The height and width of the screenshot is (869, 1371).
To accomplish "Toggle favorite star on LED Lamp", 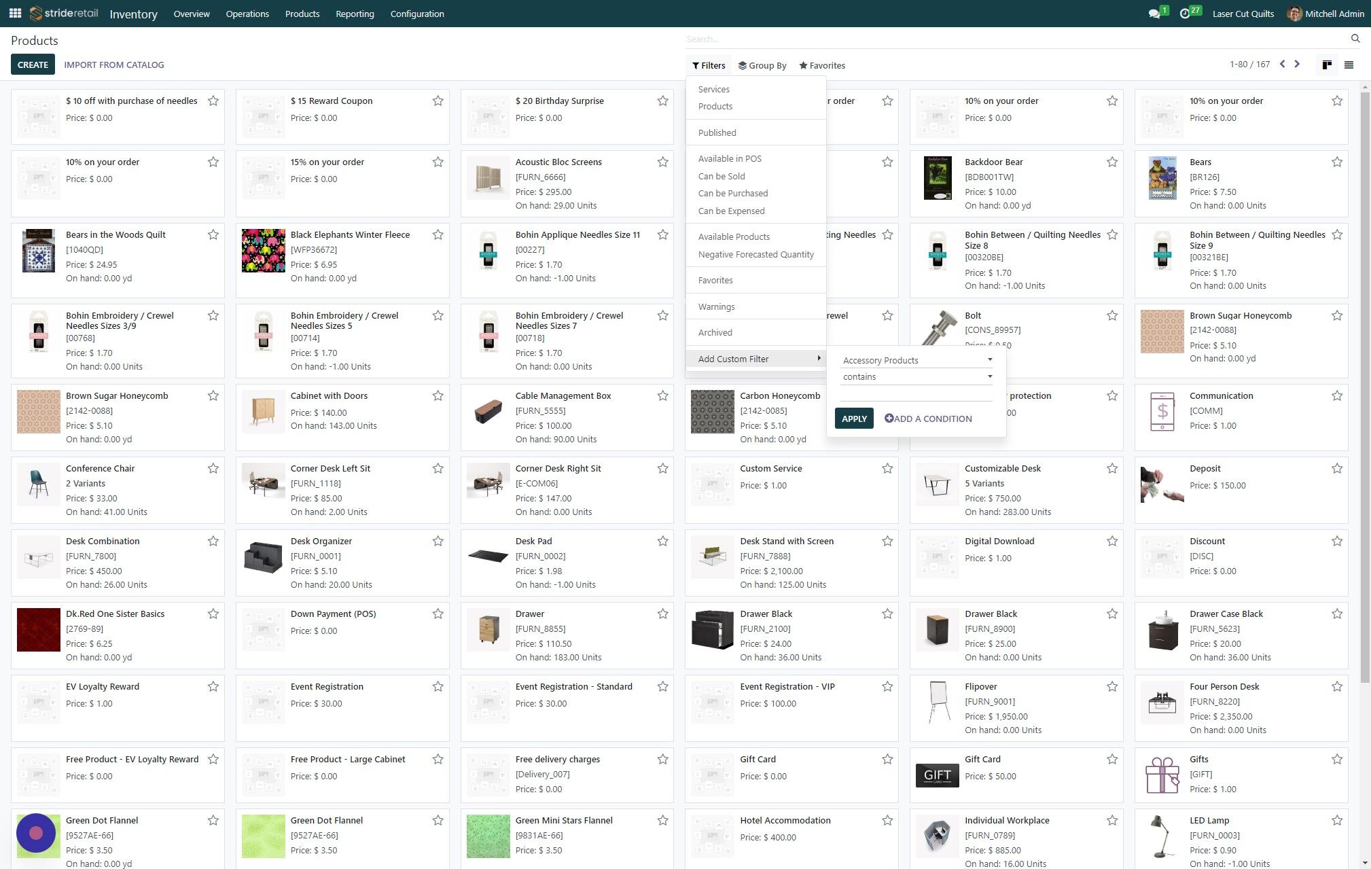I will 1337,820.
